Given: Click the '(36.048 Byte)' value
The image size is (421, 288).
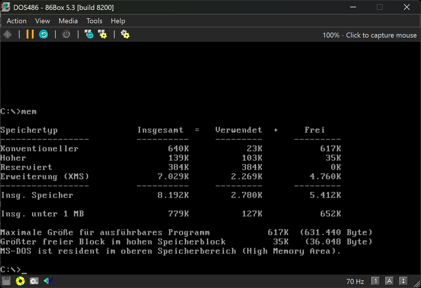Looking at the screenshot, I should pyautogui.click(x=339, y=242).
